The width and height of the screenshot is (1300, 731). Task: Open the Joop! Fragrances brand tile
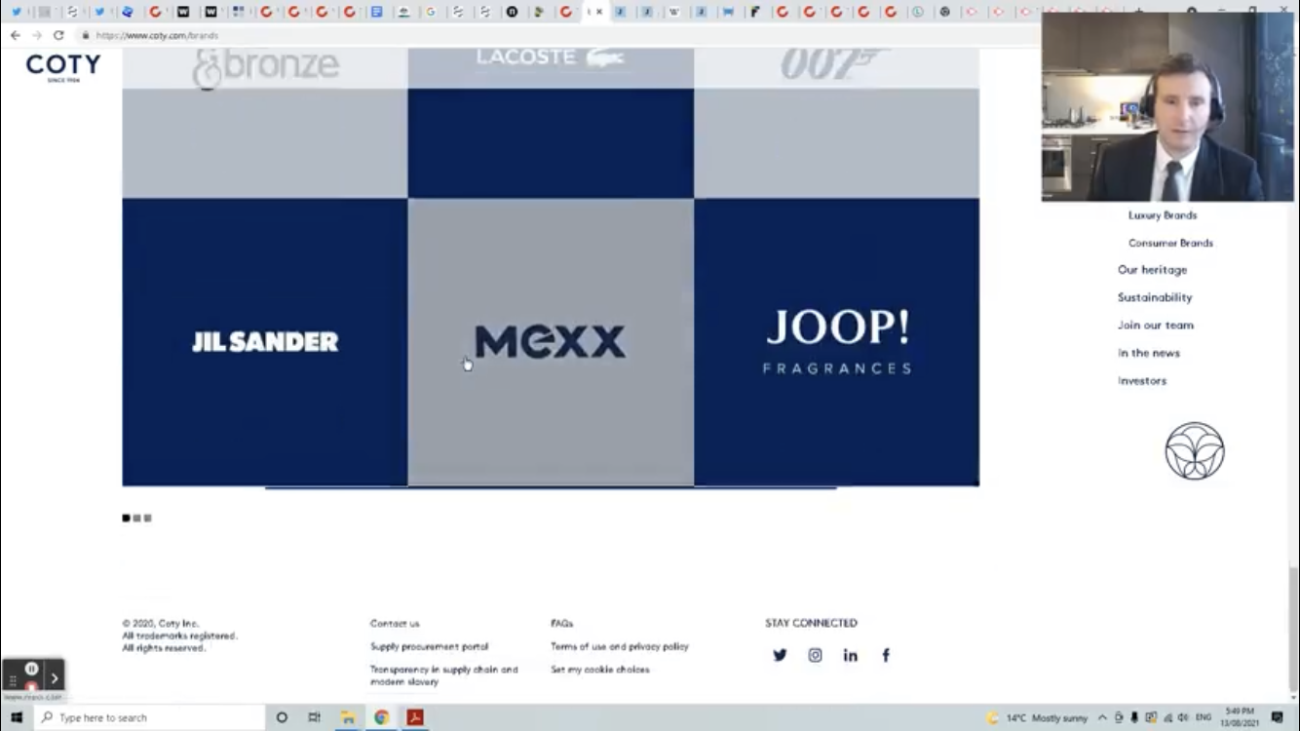837,342
